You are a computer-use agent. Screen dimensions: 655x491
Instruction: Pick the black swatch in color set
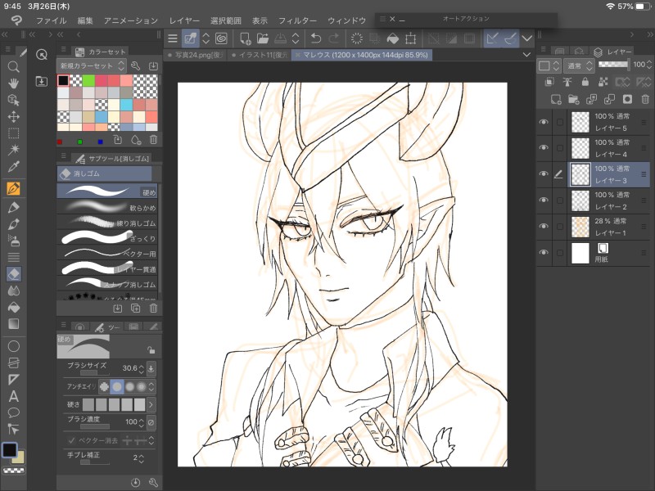point(64,80)
